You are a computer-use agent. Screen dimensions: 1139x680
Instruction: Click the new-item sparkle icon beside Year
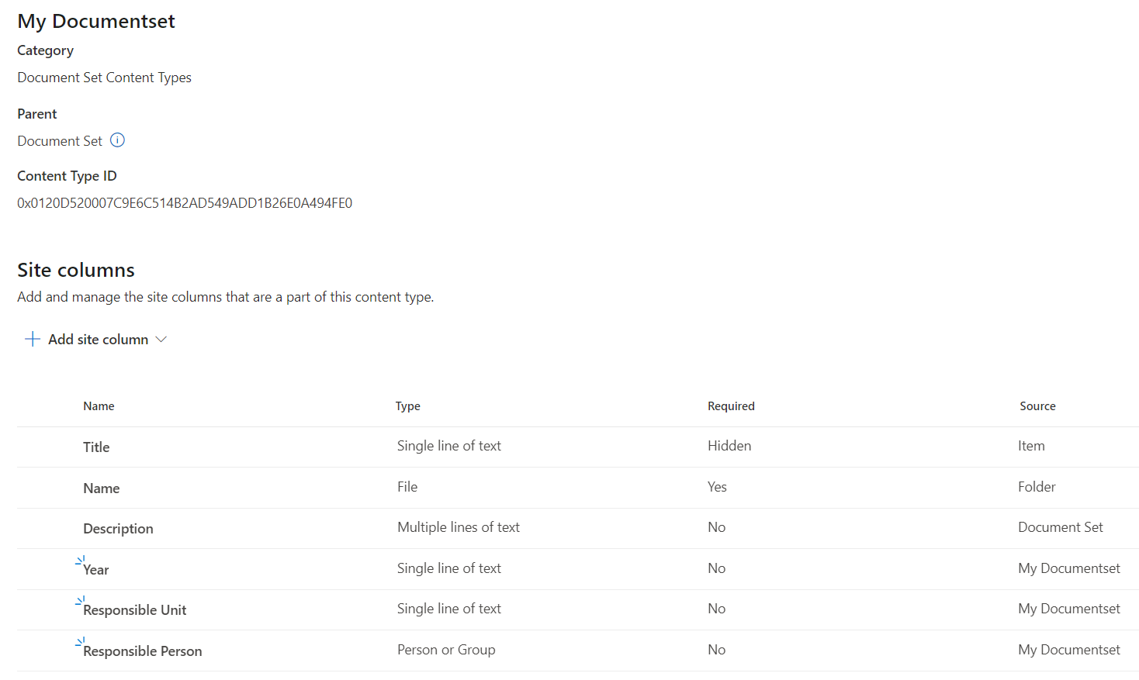[80, 560]
